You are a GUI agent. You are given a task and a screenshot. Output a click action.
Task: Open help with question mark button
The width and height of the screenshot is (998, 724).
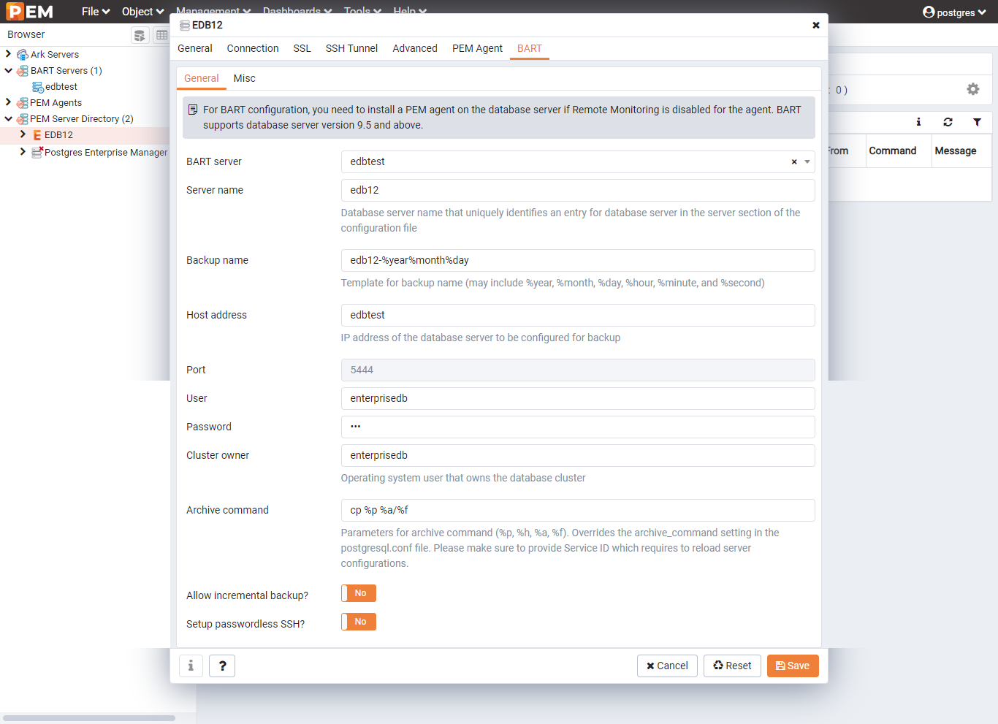click(222, 666)
